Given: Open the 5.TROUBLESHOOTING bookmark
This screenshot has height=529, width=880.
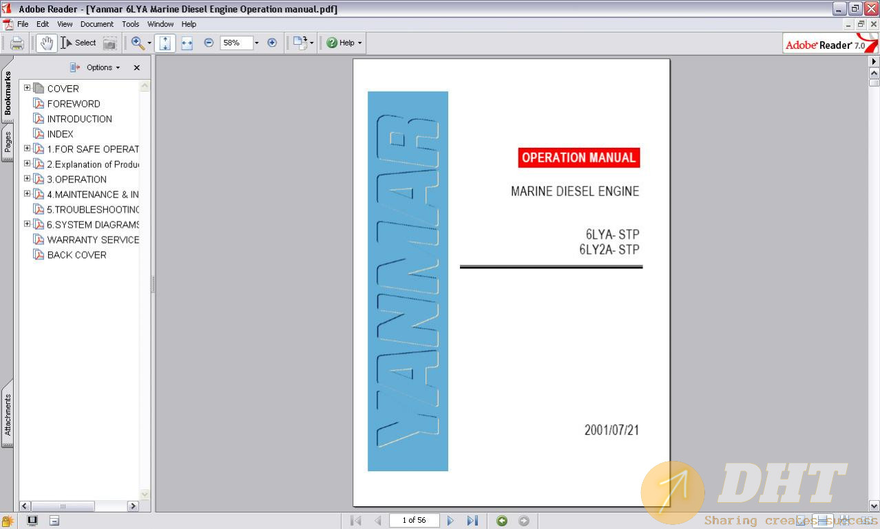Looking at the screenshot, I should pos(93,210).
